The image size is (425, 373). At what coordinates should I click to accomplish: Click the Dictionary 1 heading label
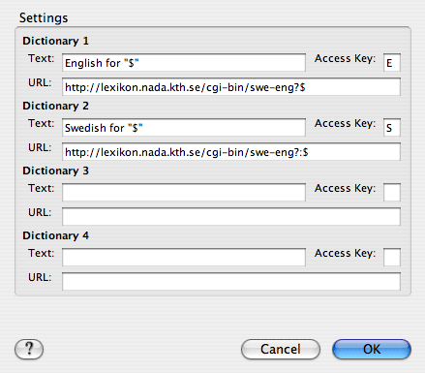coord(55,41)
